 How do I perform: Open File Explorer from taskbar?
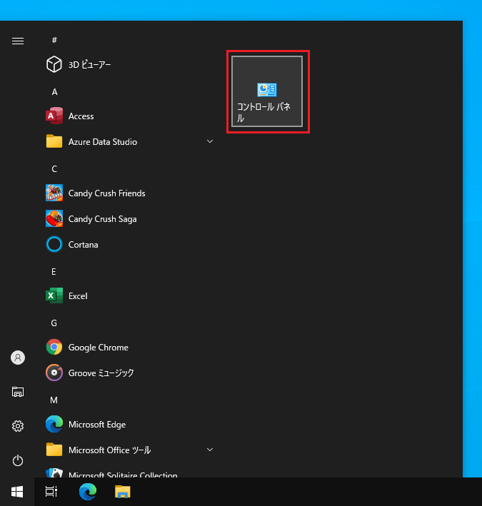[x=123, y=492]
